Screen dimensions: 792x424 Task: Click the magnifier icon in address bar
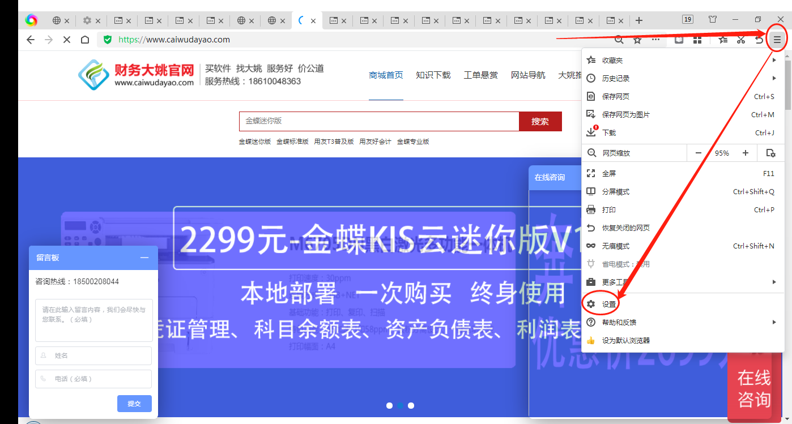coord(619,40)
